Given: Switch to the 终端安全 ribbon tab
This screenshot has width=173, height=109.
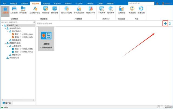Looking at the screenshot, I should click(46, 3).
